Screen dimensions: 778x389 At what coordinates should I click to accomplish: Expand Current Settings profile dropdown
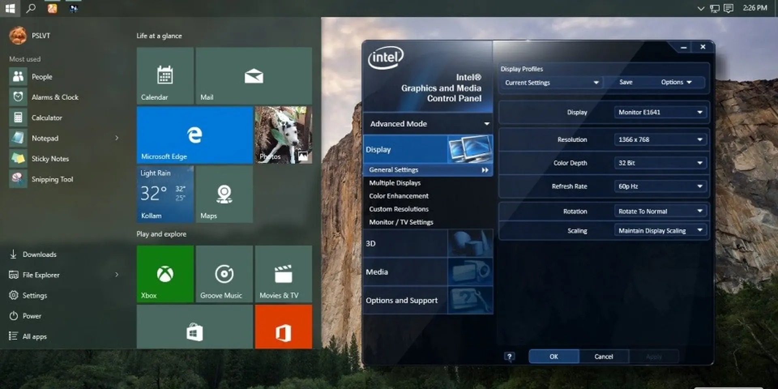[551, 82]
